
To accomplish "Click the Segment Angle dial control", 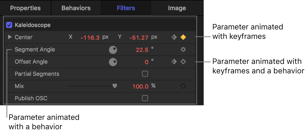I will 113,50.
